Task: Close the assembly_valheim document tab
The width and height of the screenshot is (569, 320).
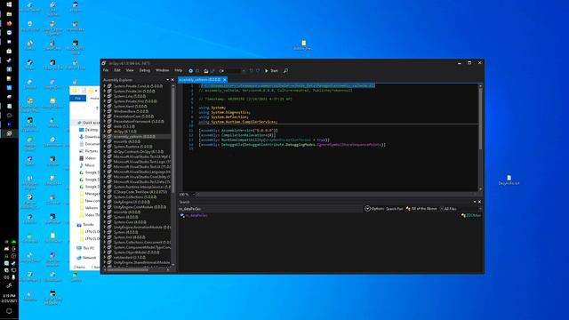Action: (225, 79)
